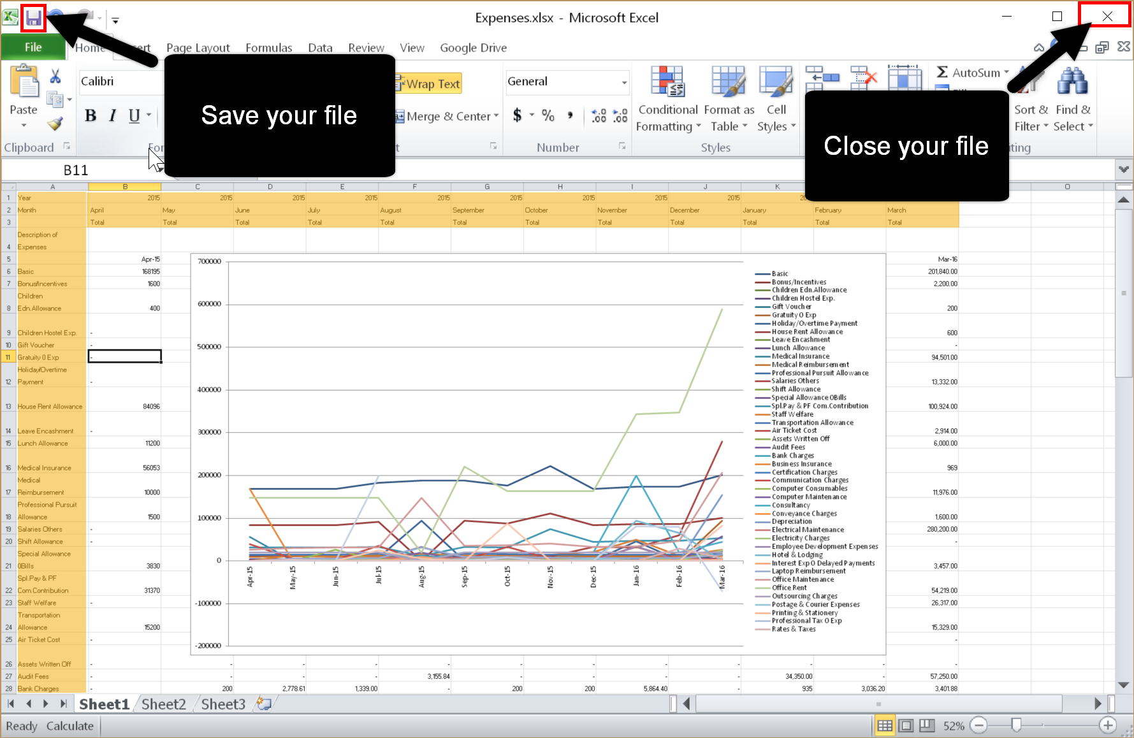Switch to the Sheet2 worksheet tab

click(x=164, y=704)
